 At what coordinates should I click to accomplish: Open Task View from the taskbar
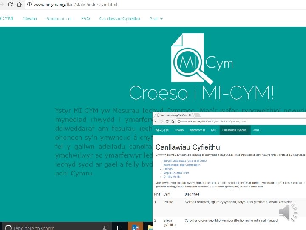[119, 227]
